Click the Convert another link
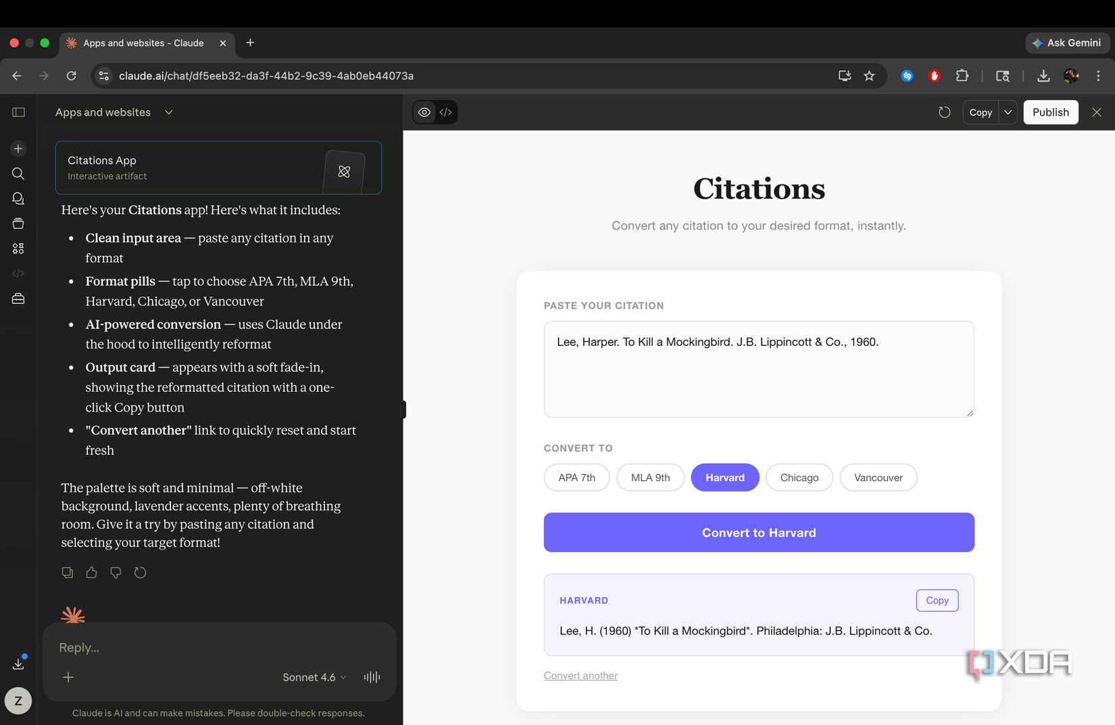 pos(580,675)
